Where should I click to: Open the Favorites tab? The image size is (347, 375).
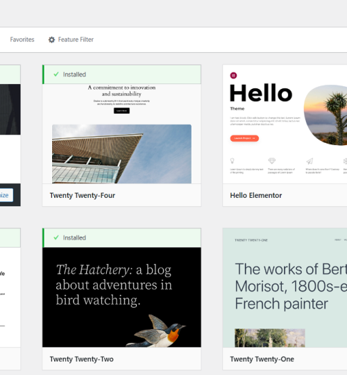(22, 40)
